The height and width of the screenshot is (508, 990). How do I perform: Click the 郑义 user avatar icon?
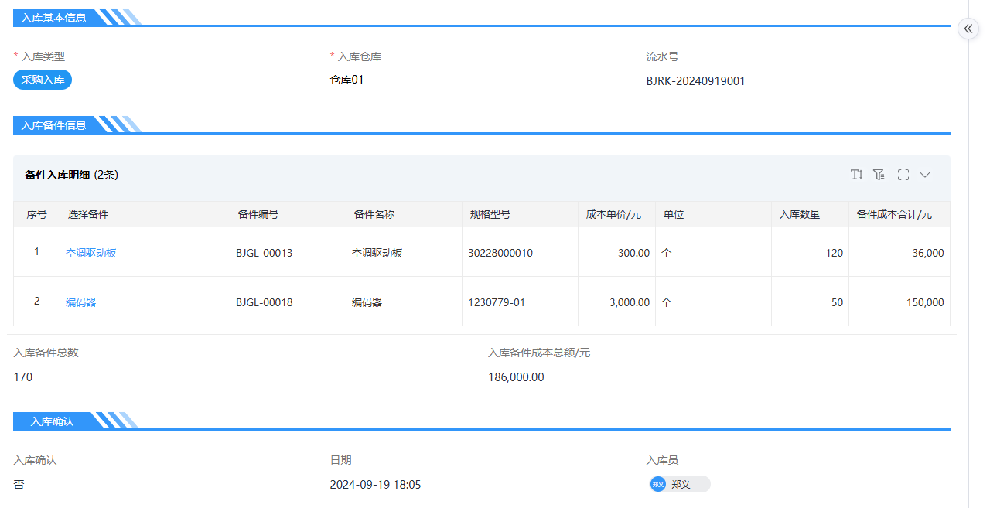[658, 484]
